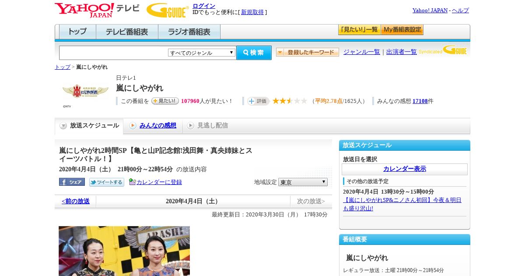
Task: Open the テレビ番組表 navigation tab
Action: [127, 32]
